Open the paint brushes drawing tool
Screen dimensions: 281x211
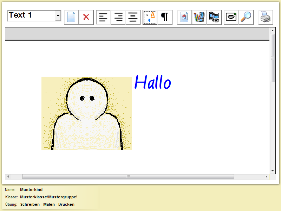199,17
